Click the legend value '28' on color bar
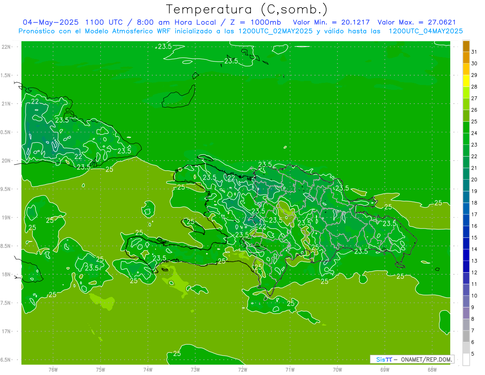Image resolution: width=485 pixels, height=375 pixels. [474, 87]
